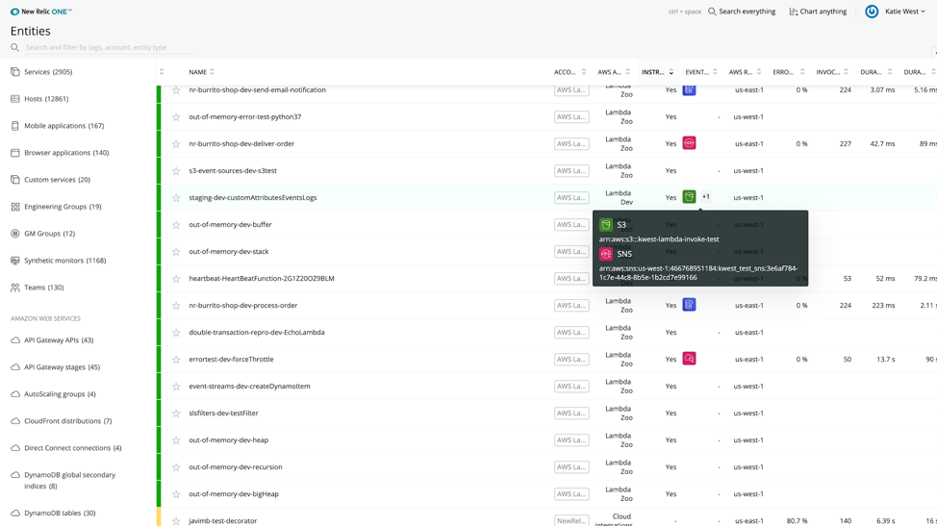937x526 pixels.
Task: Sort by INVOC... column
Action: (x=832, y=72)
